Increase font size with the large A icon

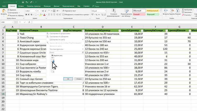tap(43, 11)
